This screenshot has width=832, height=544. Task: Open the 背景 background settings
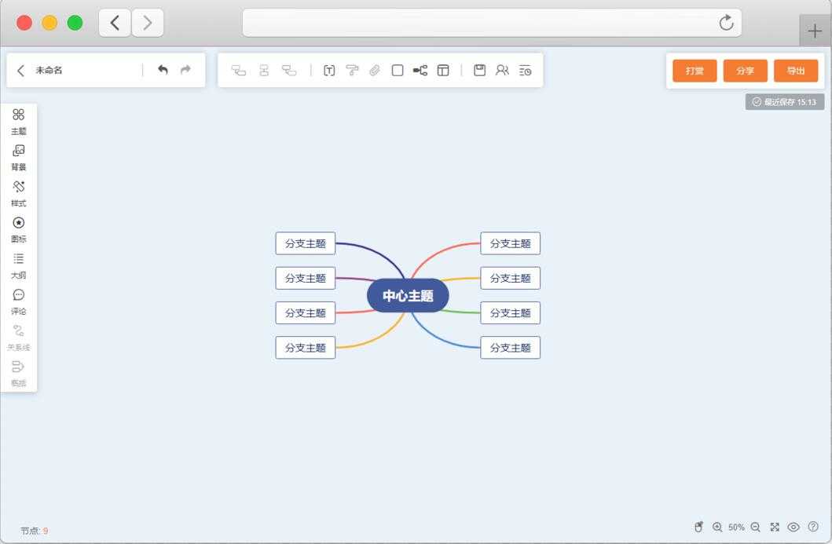(19, 157)
